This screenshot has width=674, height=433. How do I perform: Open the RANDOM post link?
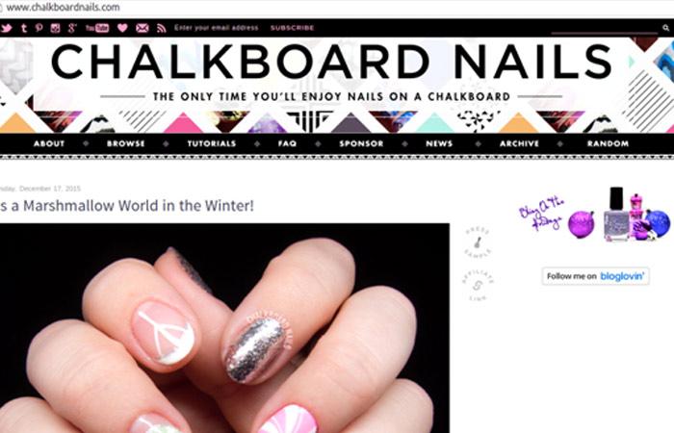(x=608, y=143)
